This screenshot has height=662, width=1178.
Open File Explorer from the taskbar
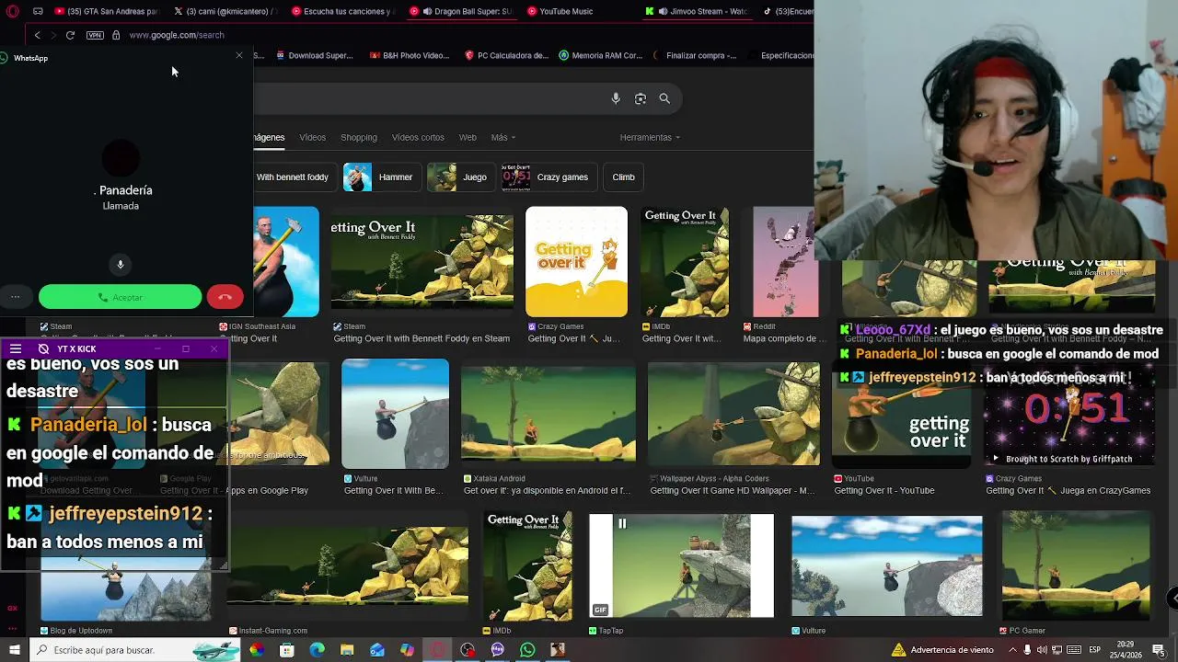[347, 650]
